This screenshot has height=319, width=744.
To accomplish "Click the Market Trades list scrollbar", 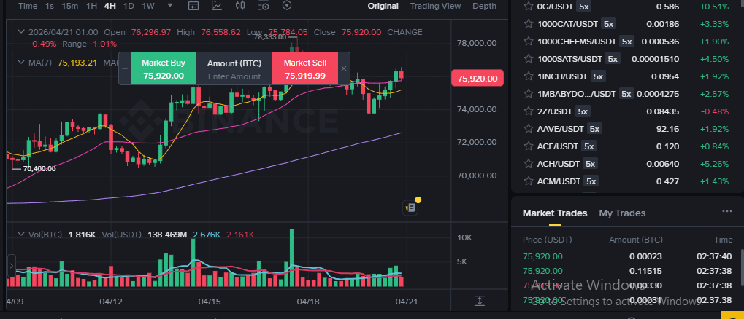I will pos(742,267).
